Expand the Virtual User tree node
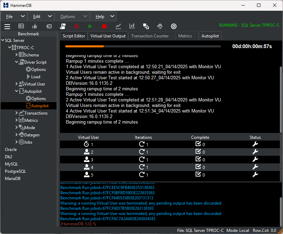Viewport: 283px width, 234px height. (16, 84)
